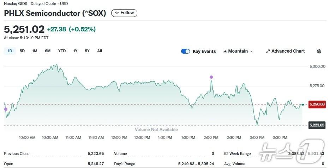Show the 5Y chart range
This screenshot has width=329, height=168.
pos(87,51)
